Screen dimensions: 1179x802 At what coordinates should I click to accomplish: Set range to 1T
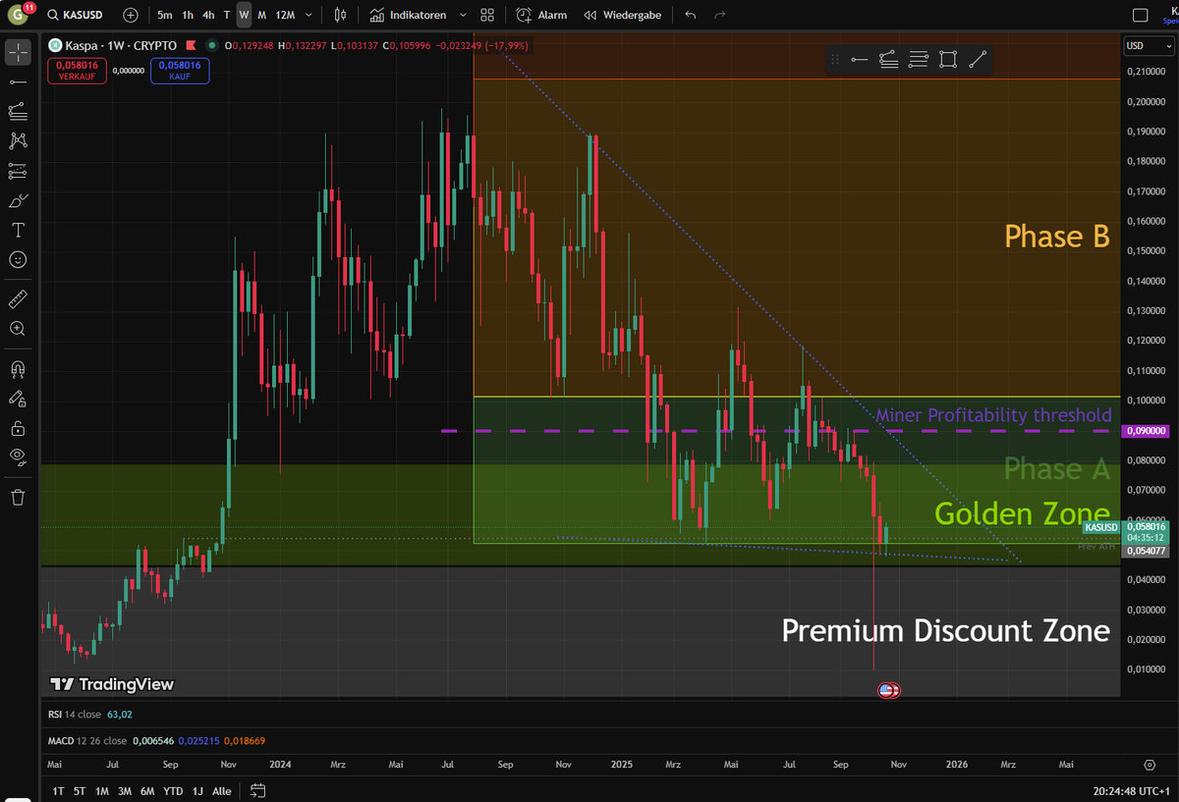click(x=59, y=790)
